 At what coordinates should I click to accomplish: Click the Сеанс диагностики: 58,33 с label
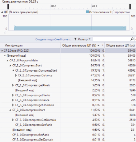point(20,1)
